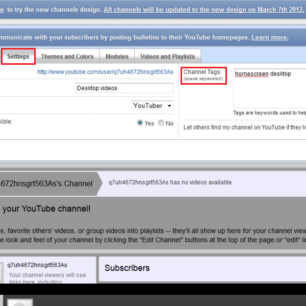The width and height of the screenshot is (306, 306).
Task: Click the 'Let others find my channel' text
Action: point(245,127)
